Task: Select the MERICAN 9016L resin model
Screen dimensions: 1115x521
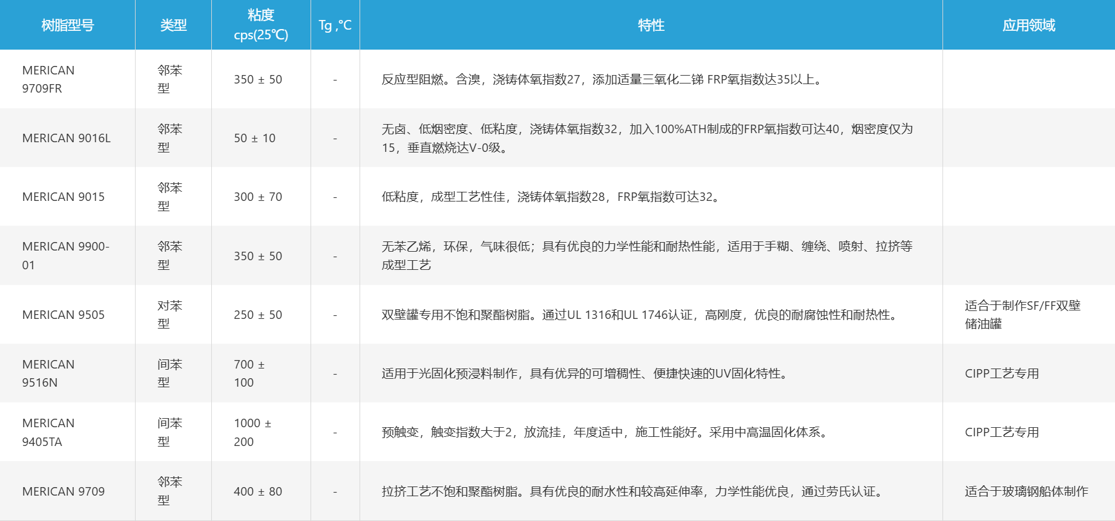Action: tap(67, 138)
